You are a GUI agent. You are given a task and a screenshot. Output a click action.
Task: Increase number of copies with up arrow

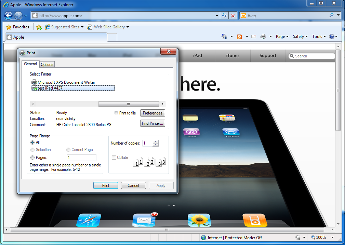pos(156,141)
